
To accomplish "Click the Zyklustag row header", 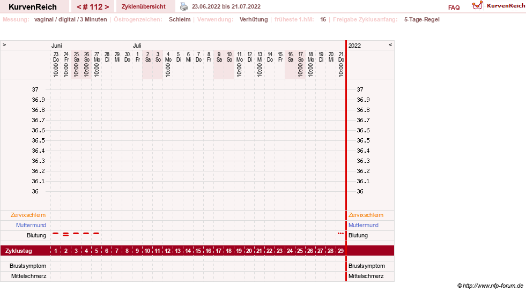I will tap(18, 251).
